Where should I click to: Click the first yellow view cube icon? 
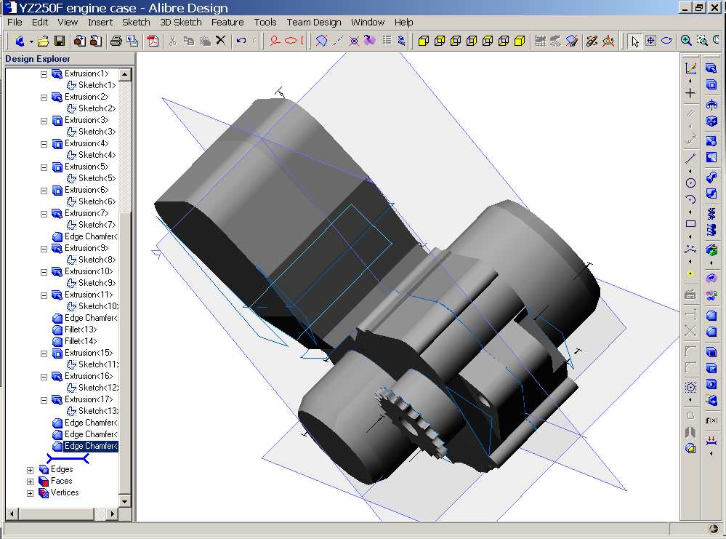click(423, 41)
